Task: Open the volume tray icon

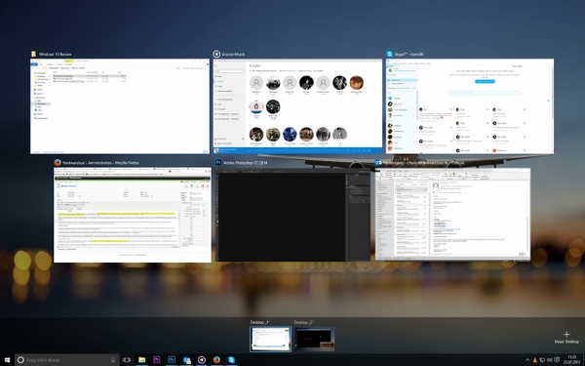Action: point(549,360)
